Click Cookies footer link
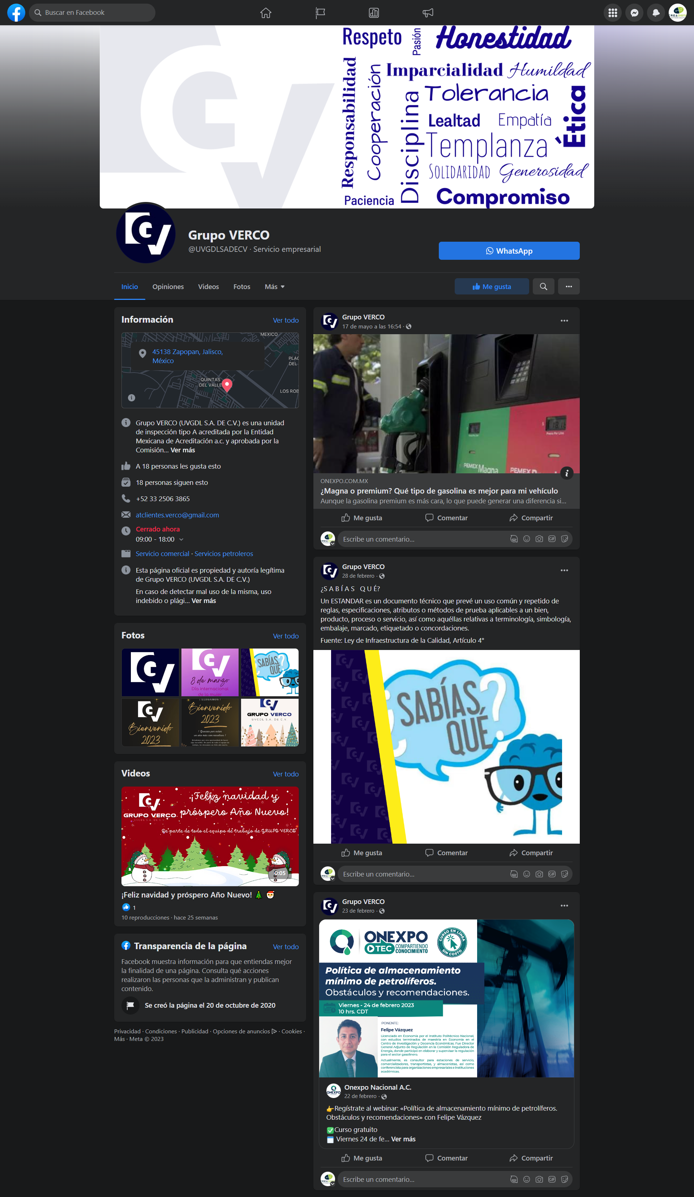 click(x=291, y=1031)
